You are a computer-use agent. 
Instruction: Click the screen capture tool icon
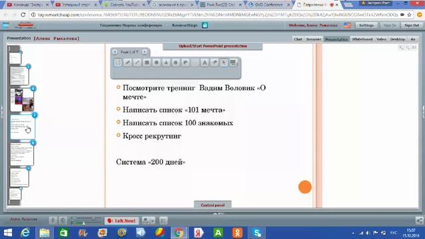tap(234, 62)
